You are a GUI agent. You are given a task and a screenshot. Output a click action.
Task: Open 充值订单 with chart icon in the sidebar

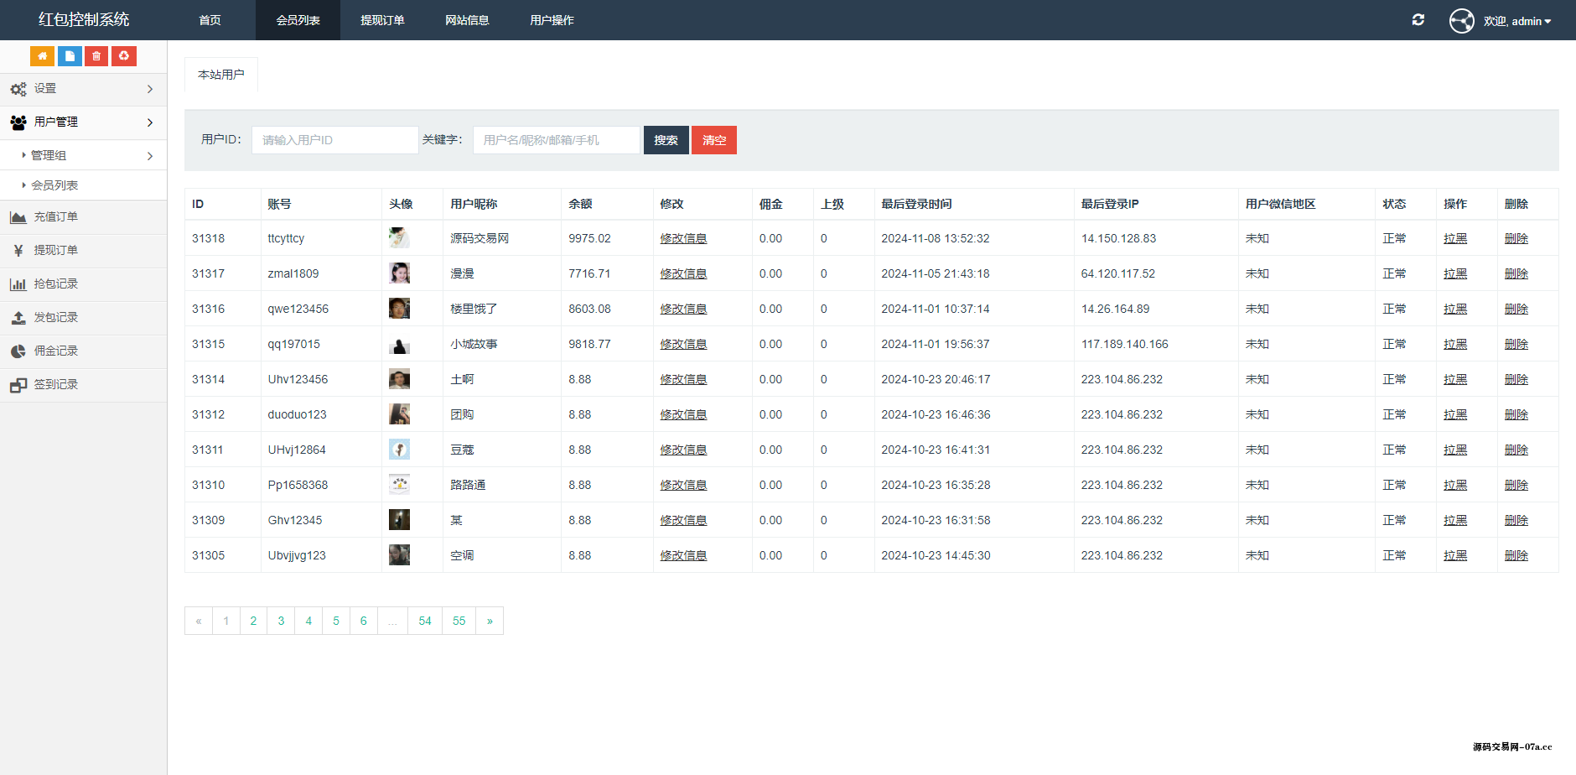(83, 217)
